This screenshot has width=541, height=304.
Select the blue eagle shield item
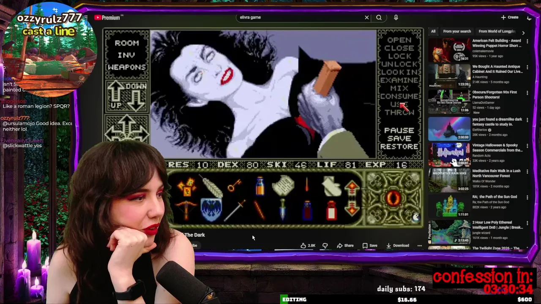coord(211,209)
